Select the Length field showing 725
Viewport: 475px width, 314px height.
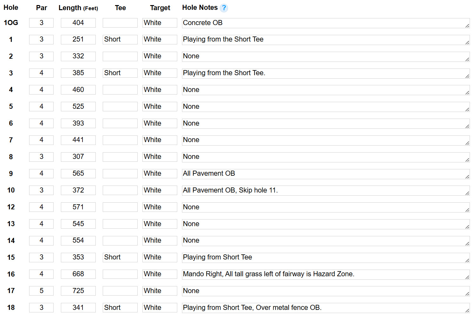pyautogui.click(x=78, y=291)
